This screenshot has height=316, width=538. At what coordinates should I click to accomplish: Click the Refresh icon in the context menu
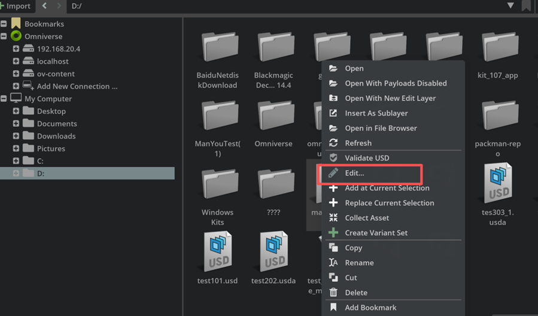[x=333, y=143]
